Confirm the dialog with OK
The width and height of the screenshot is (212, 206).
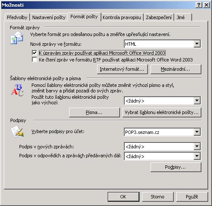click(123, 197)
